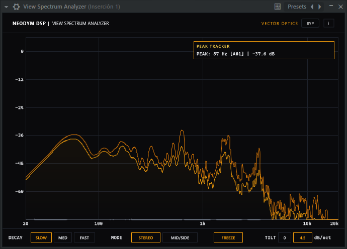This screenshot has width=347, height=249.
Task: Set tilt to 4.5 dB/oct
Action: (303, 238)
